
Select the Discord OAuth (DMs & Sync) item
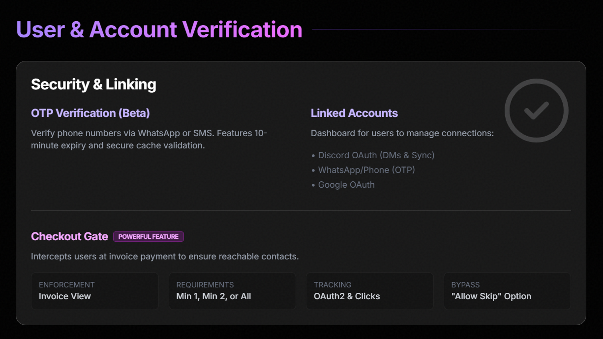coord(376,155)
